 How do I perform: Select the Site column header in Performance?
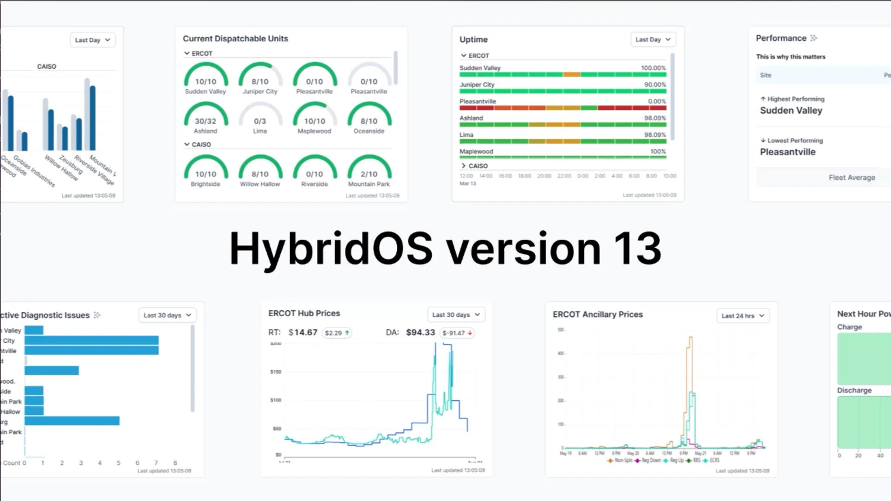point(765,75)
